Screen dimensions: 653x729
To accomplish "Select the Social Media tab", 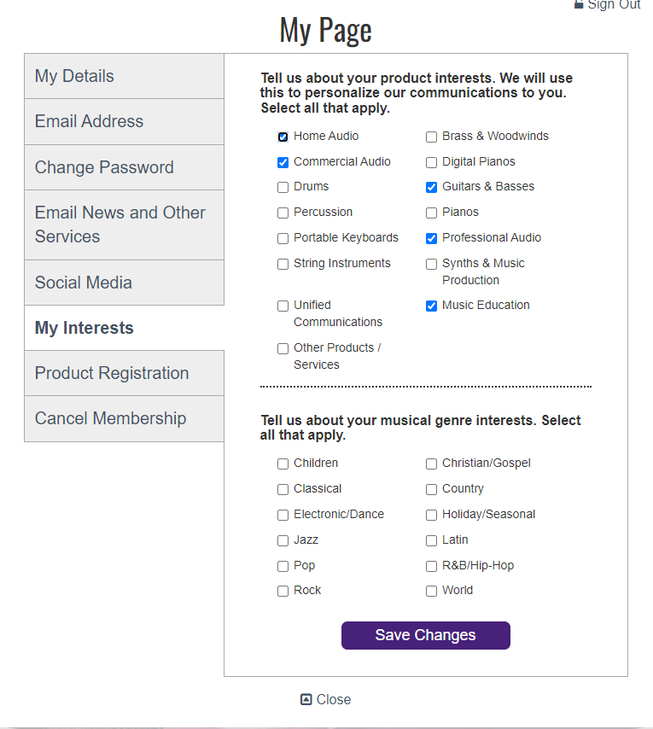I will 124,283.
